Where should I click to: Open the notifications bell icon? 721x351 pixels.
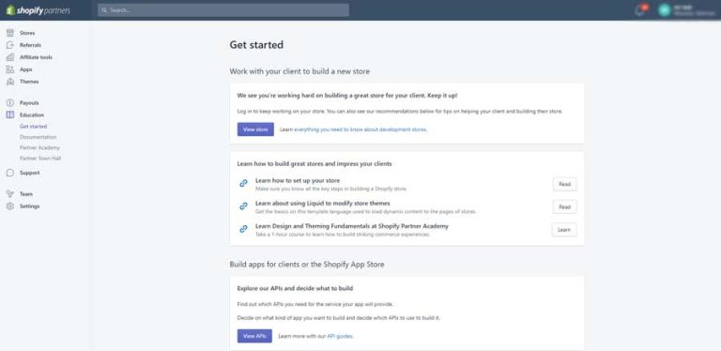click(x=640, y=10)
